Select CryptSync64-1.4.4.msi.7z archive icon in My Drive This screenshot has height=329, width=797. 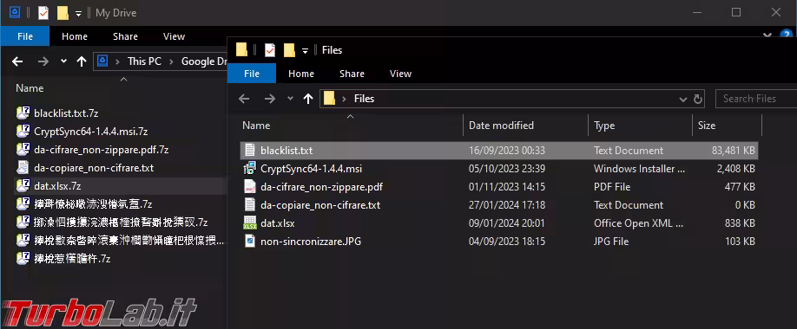point(23,132)
